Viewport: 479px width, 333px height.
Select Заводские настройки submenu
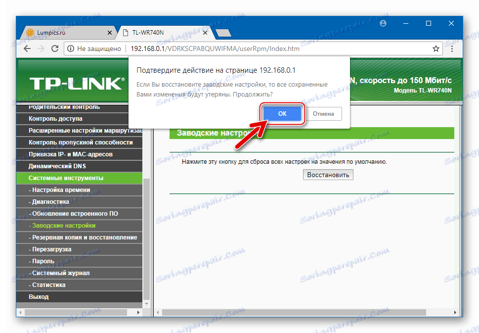click(80, 226)
